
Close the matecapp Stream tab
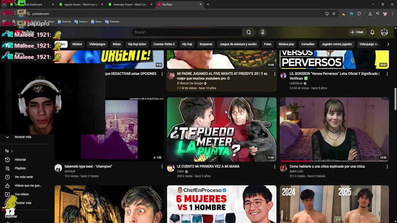151,4
